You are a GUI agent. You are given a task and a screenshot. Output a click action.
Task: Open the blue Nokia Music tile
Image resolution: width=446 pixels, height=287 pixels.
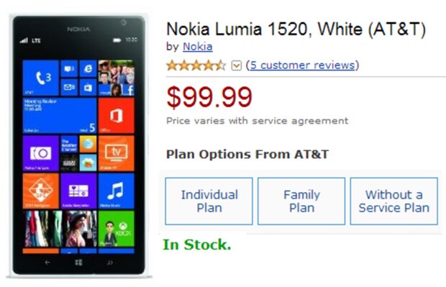[x=116, y=191]
